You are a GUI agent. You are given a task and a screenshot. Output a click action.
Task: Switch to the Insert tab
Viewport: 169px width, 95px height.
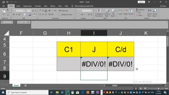click(18, 6)
